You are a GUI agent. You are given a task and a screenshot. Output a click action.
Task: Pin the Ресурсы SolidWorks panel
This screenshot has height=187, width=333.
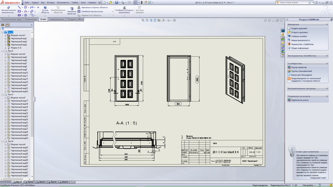click(331, 19)
